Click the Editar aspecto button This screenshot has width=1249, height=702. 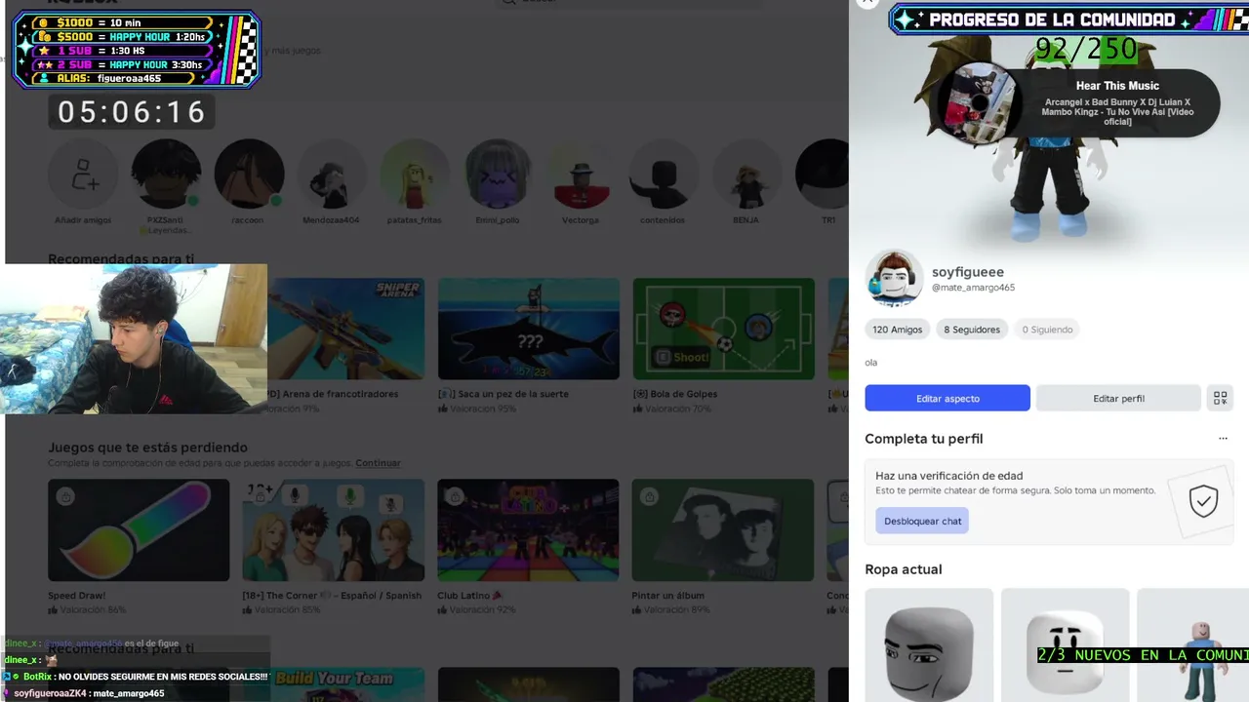click(947, 398)
